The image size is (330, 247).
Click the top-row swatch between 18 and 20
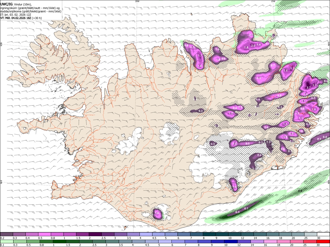285,234
